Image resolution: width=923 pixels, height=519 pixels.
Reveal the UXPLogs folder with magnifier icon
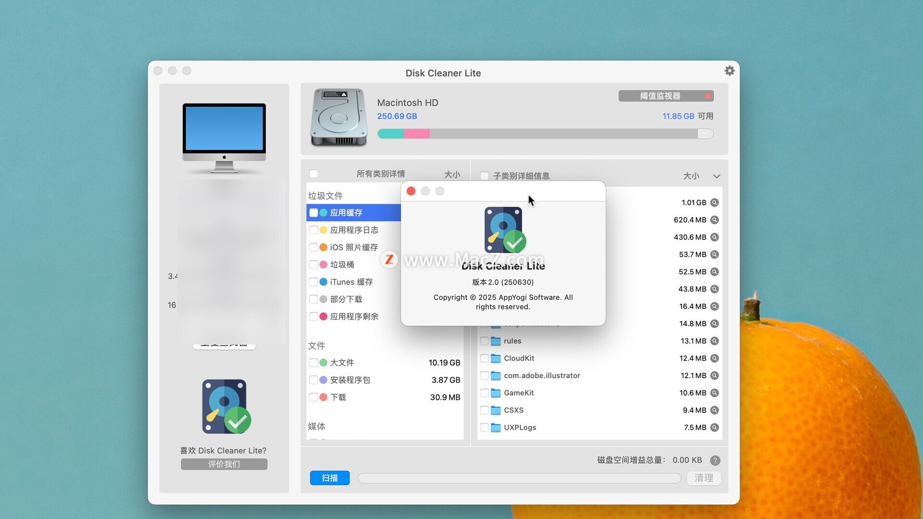pyautogui.click(x=714, y=428)
